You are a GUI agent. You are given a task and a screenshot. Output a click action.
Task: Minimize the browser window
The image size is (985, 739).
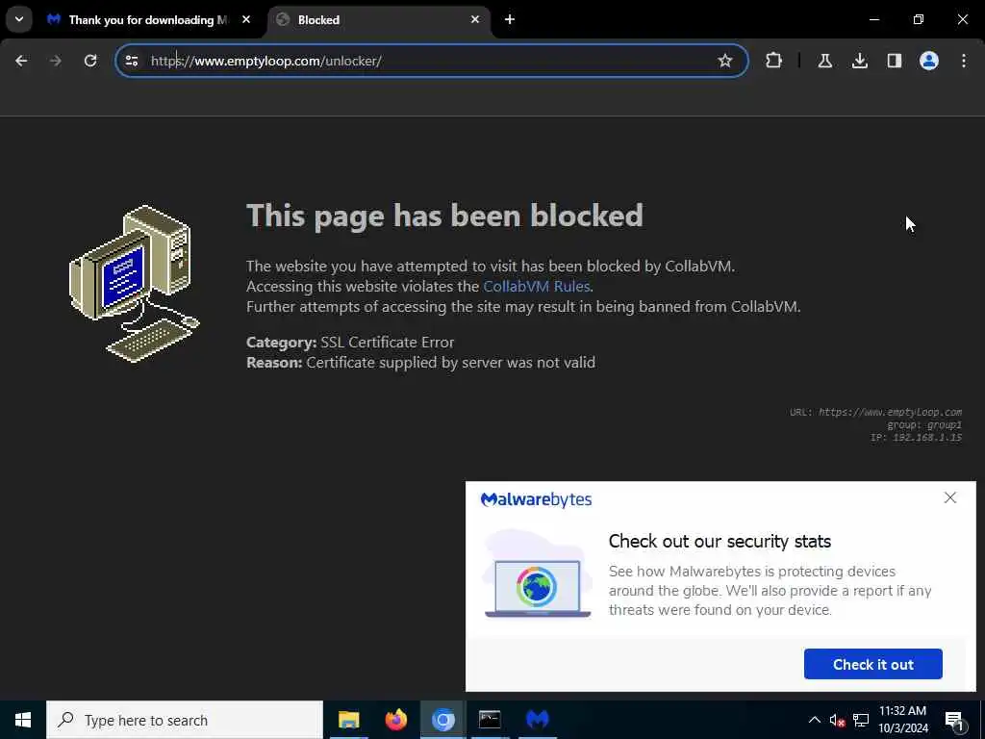tap(873, 19)
